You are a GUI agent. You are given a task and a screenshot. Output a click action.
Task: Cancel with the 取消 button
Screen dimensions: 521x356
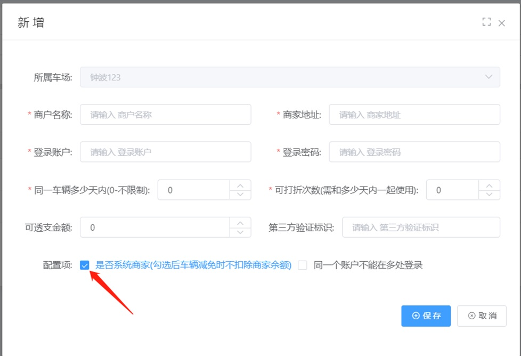click(x=482, y=316)
